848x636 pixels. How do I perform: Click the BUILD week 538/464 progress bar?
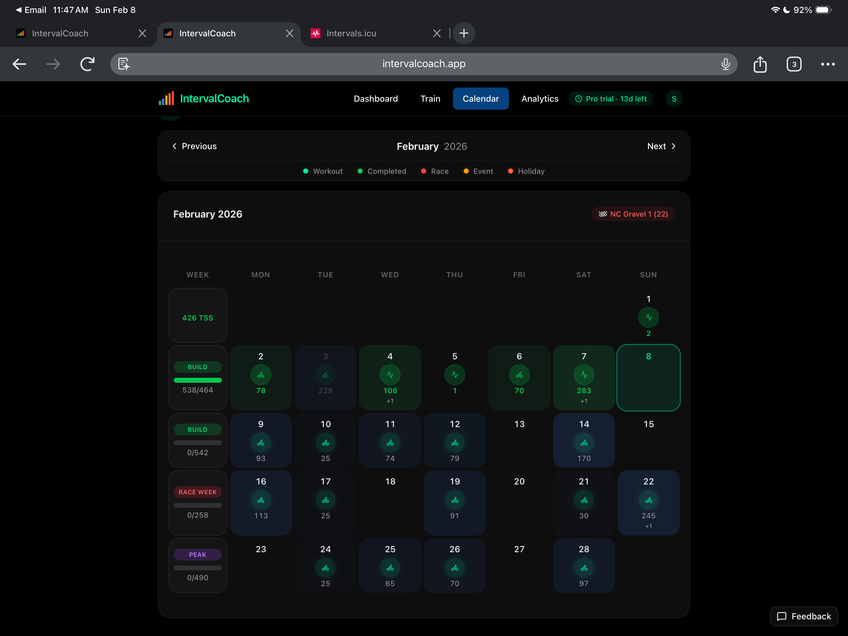point(198,380)
